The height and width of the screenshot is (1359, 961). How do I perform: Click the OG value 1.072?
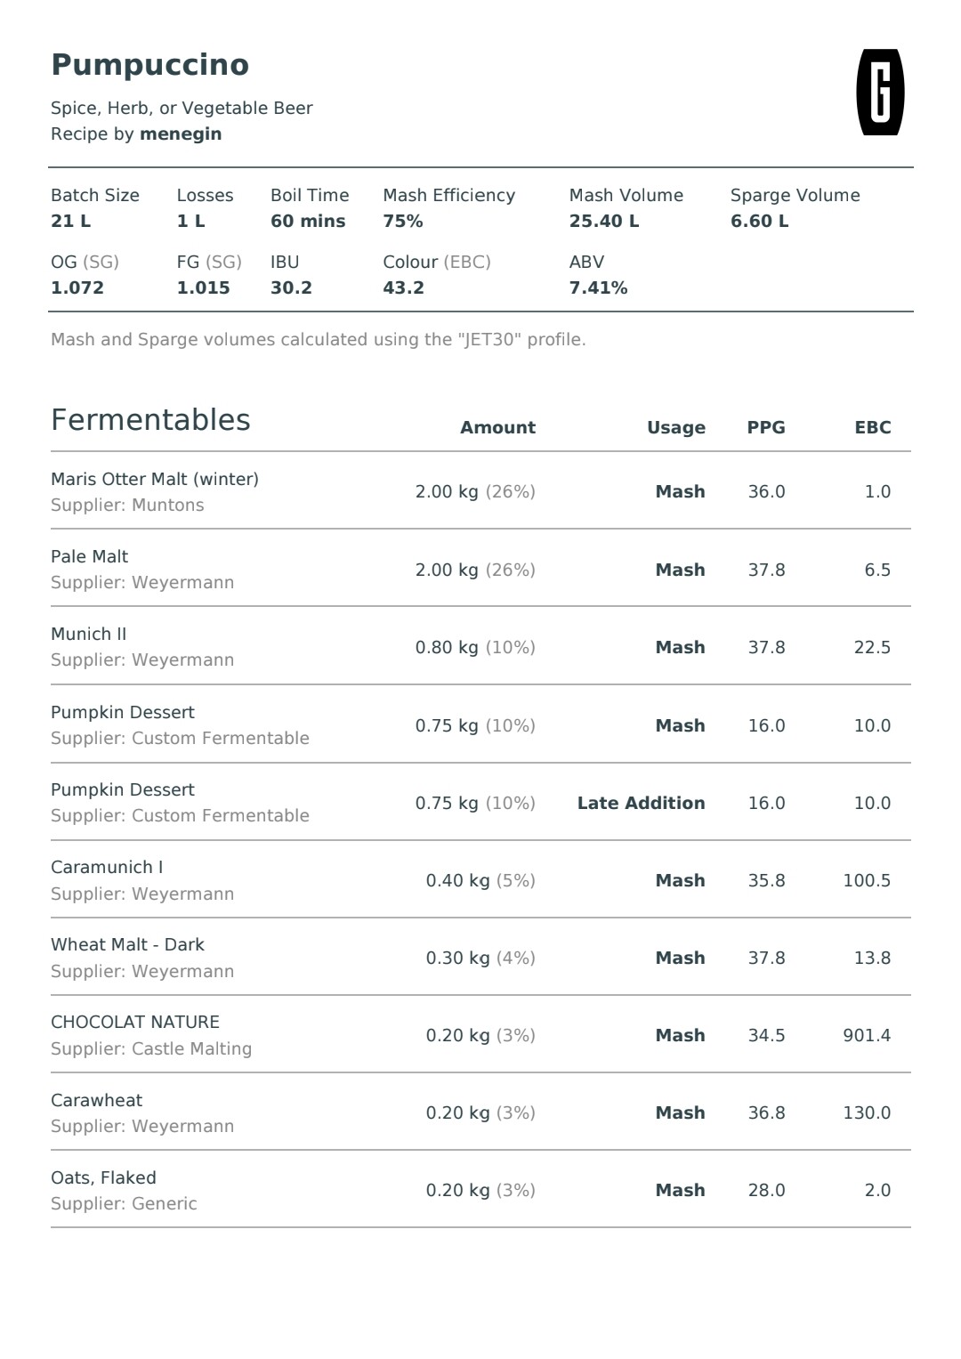point(77,288)
